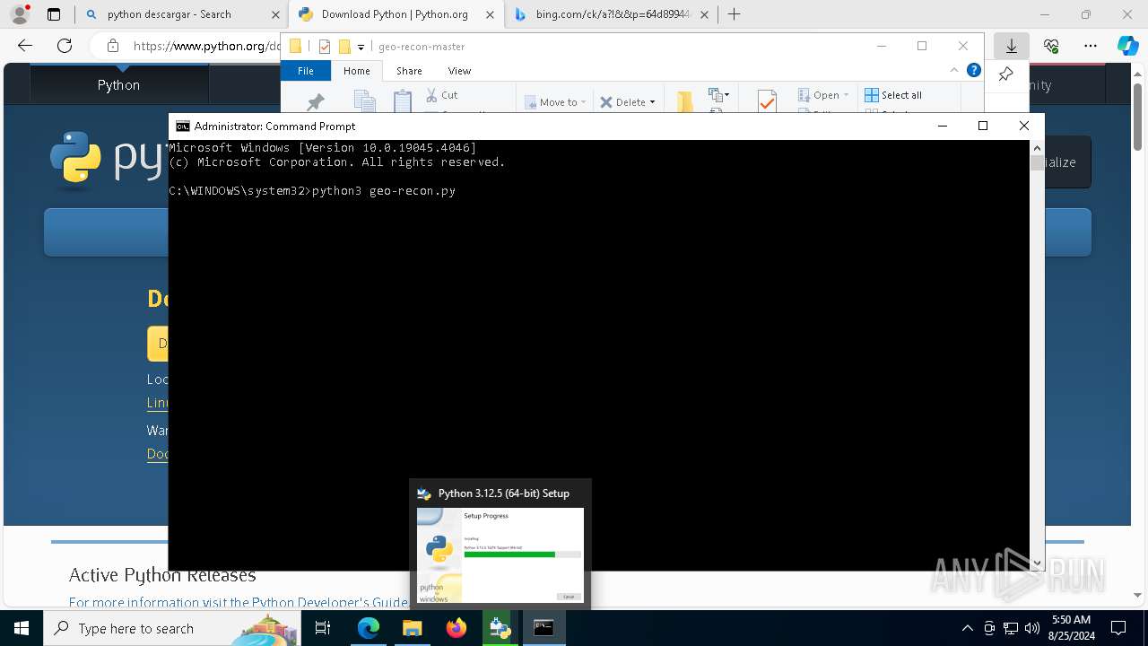Collapse the File Explorer ribbon chevron
This screenshot has height=646, width=1148.
[x=954, y=70]
